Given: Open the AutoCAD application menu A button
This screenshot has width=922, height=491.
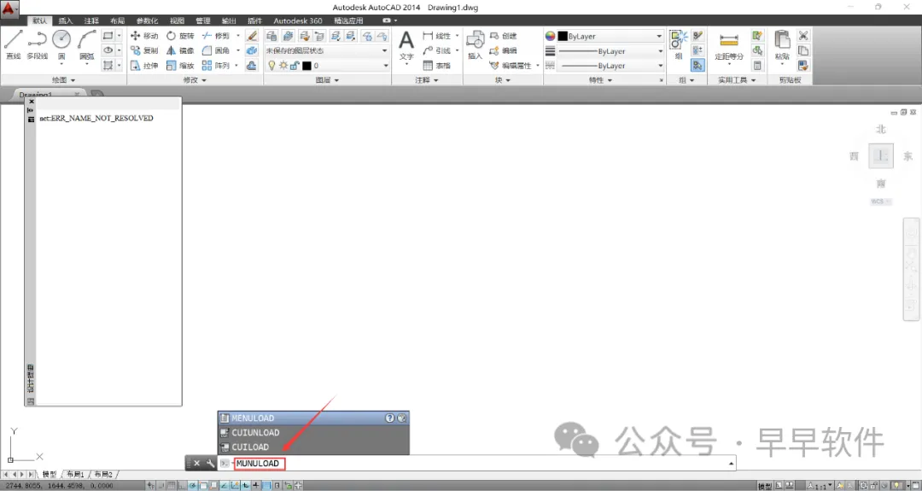Looking at the screenshot, I should tap(9, 9).
